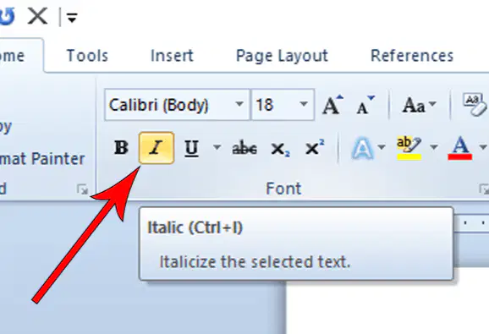Open the Calibri font name dropdown

(x=239, y=104)
